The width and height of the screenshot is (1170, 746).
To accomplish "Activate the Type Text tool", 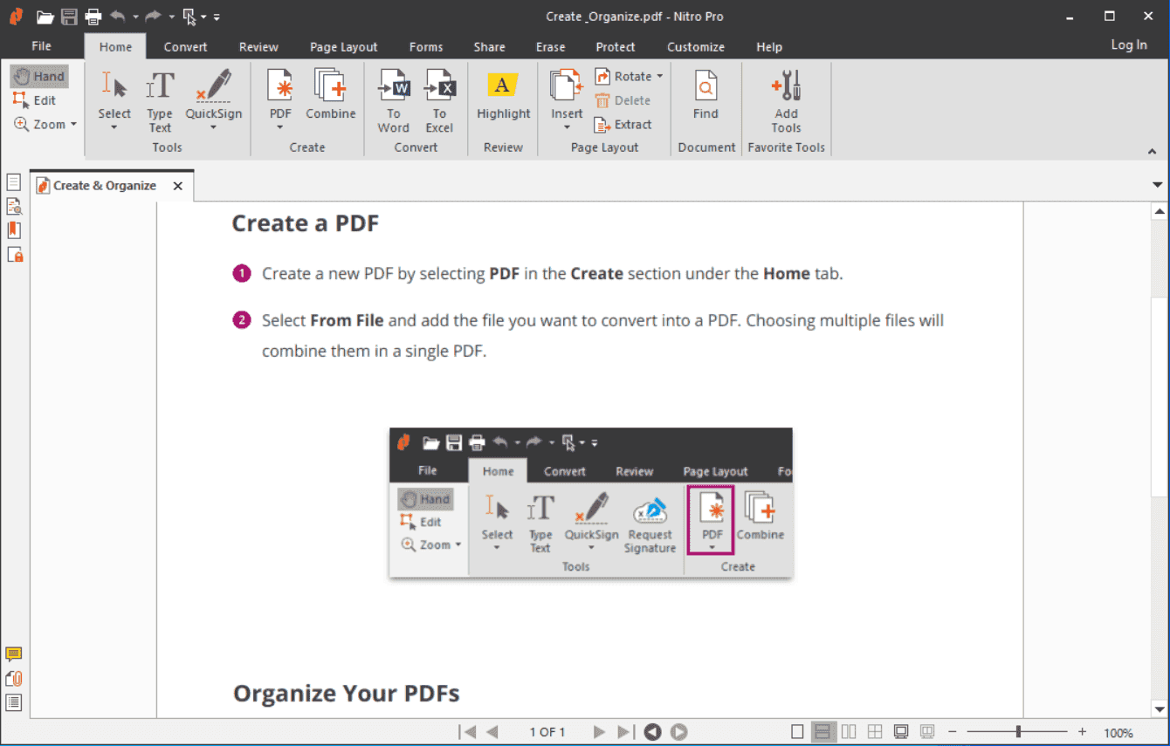I will point(160,99).
